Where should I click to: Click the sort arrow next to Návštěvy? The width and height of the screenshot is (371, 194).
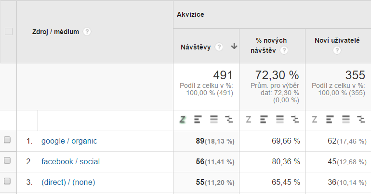pyautogui.click(x=234, y=47)
